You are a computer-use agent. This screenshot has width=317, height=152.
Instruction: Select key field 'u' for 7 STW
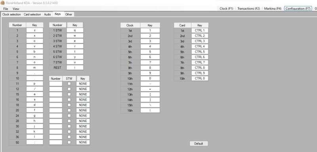click(75, 62)
